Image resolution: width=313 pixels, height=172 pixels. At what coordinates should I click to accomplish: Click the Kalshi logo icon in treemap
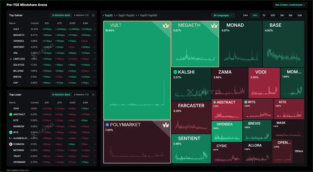175,72
